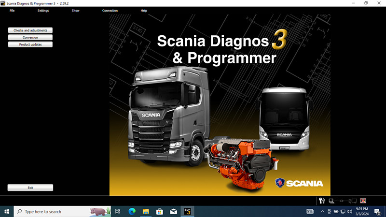Open Microsoft Store from the taskbar
The height and width of the screenshot is (217, 386).
pos(160,211)
